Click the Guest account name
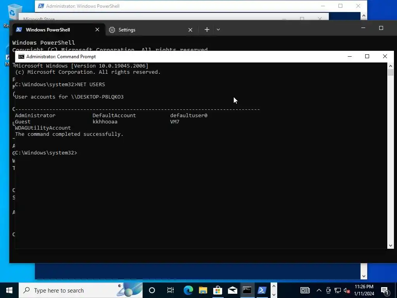The image size is (397, 298). click(23, 121)
